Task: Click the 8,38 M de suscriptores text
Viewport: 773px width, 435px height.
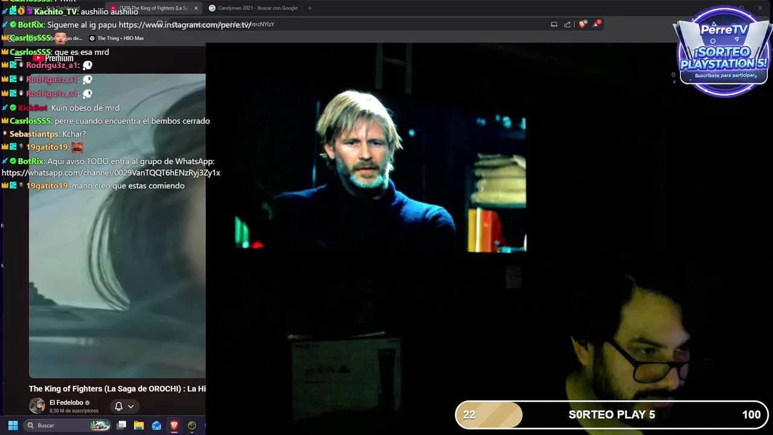Action: [x=74, y=411]
